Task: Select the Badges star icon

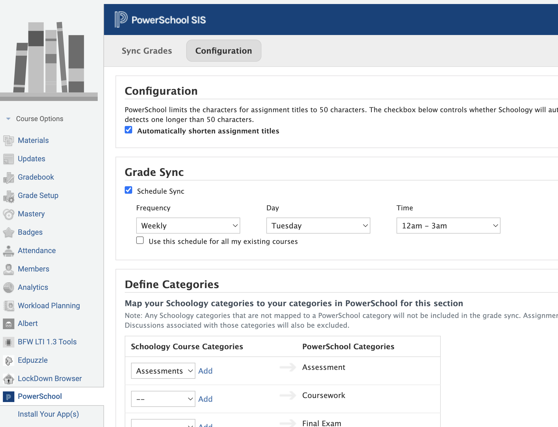Action: (9, 232)
